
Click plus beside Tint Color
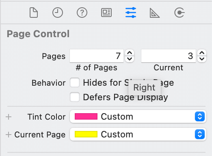pos(9,117)
